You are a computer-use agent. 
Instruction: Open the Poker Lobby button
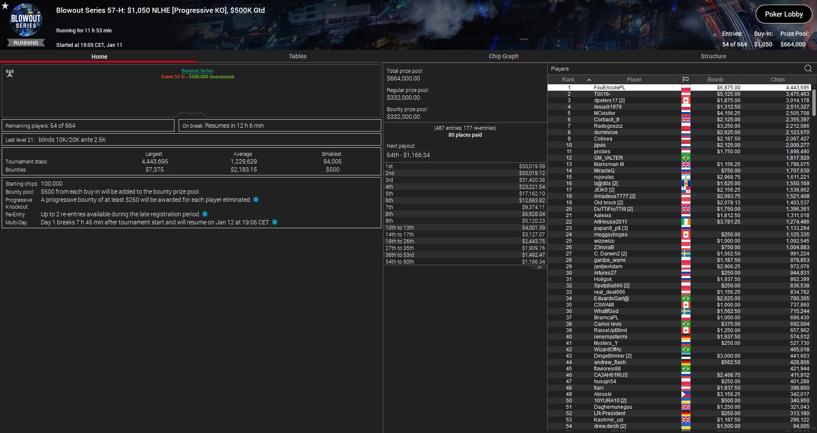tap(784, 14)
